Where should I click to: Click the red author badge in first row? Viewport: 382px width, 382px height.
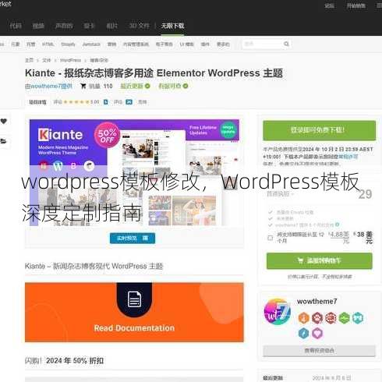(x=331, y=318)
